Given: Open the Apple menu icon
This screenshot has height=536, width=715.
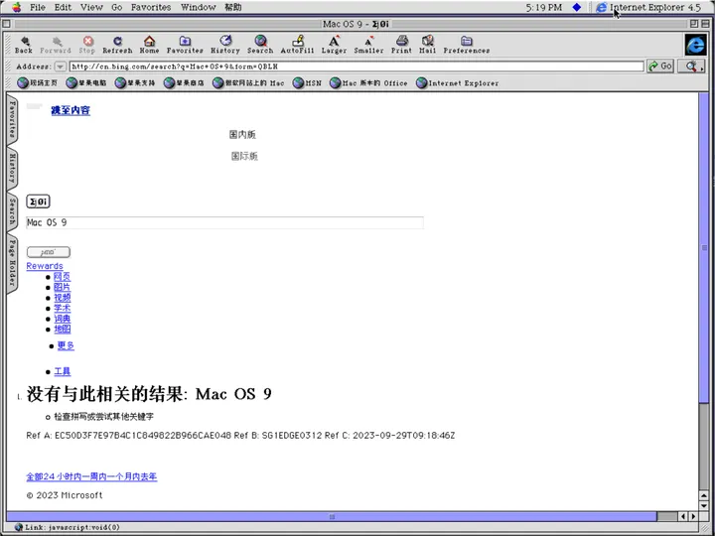Looking at the screenshot, I should (17, 7).
